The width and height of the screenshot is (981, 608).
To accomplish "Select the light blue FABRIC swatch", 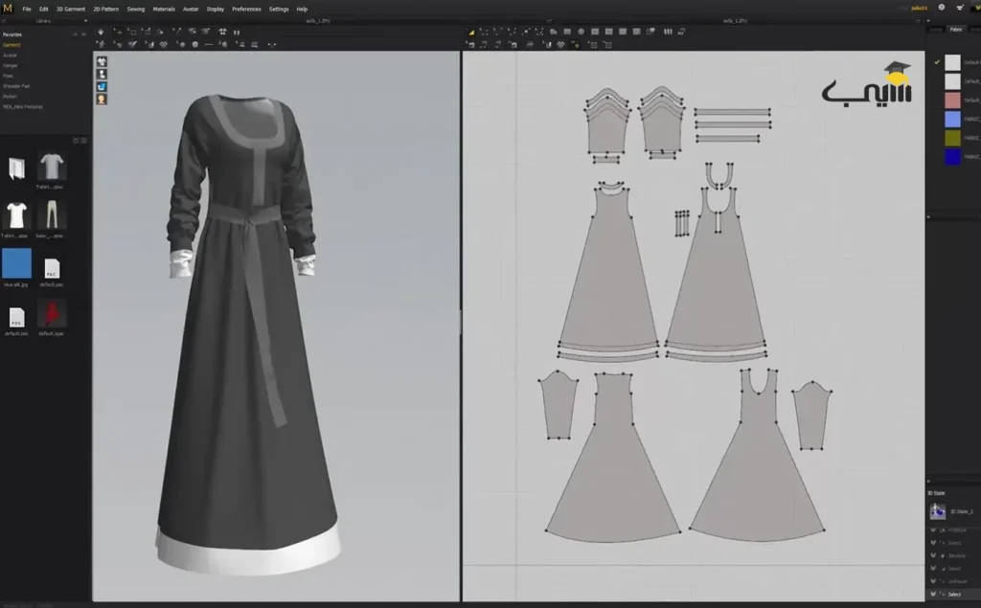I will click(x=952, y=119).
